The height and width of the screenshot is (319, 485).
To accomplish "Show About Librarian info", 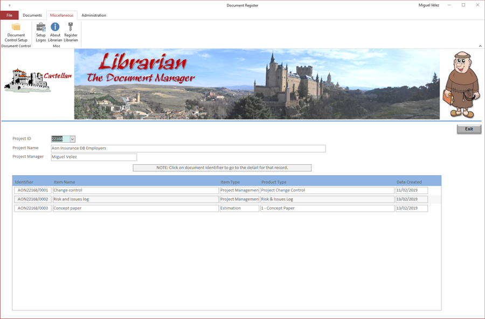I will pos(55,32).
